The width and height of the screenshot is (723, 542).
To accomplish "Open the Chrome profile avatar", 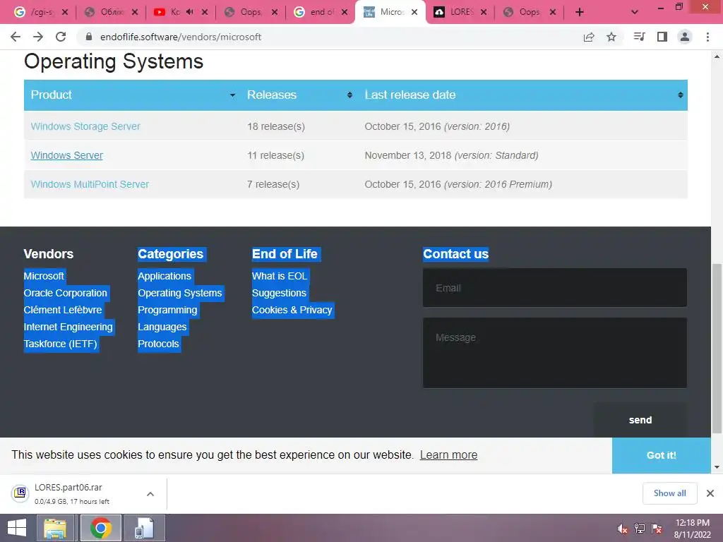I will click(x=685, y=37).
